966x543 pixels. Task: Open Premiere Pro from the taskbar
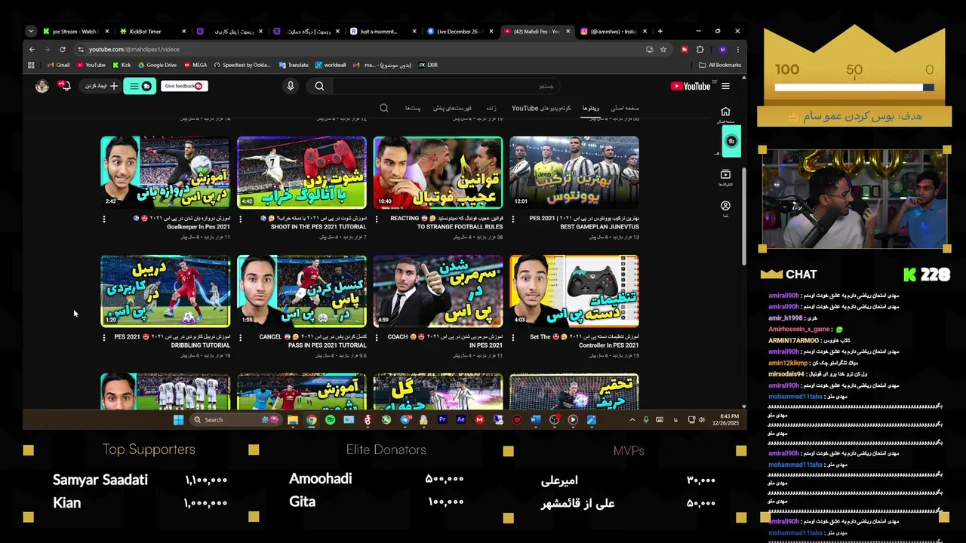pos(442,420)
